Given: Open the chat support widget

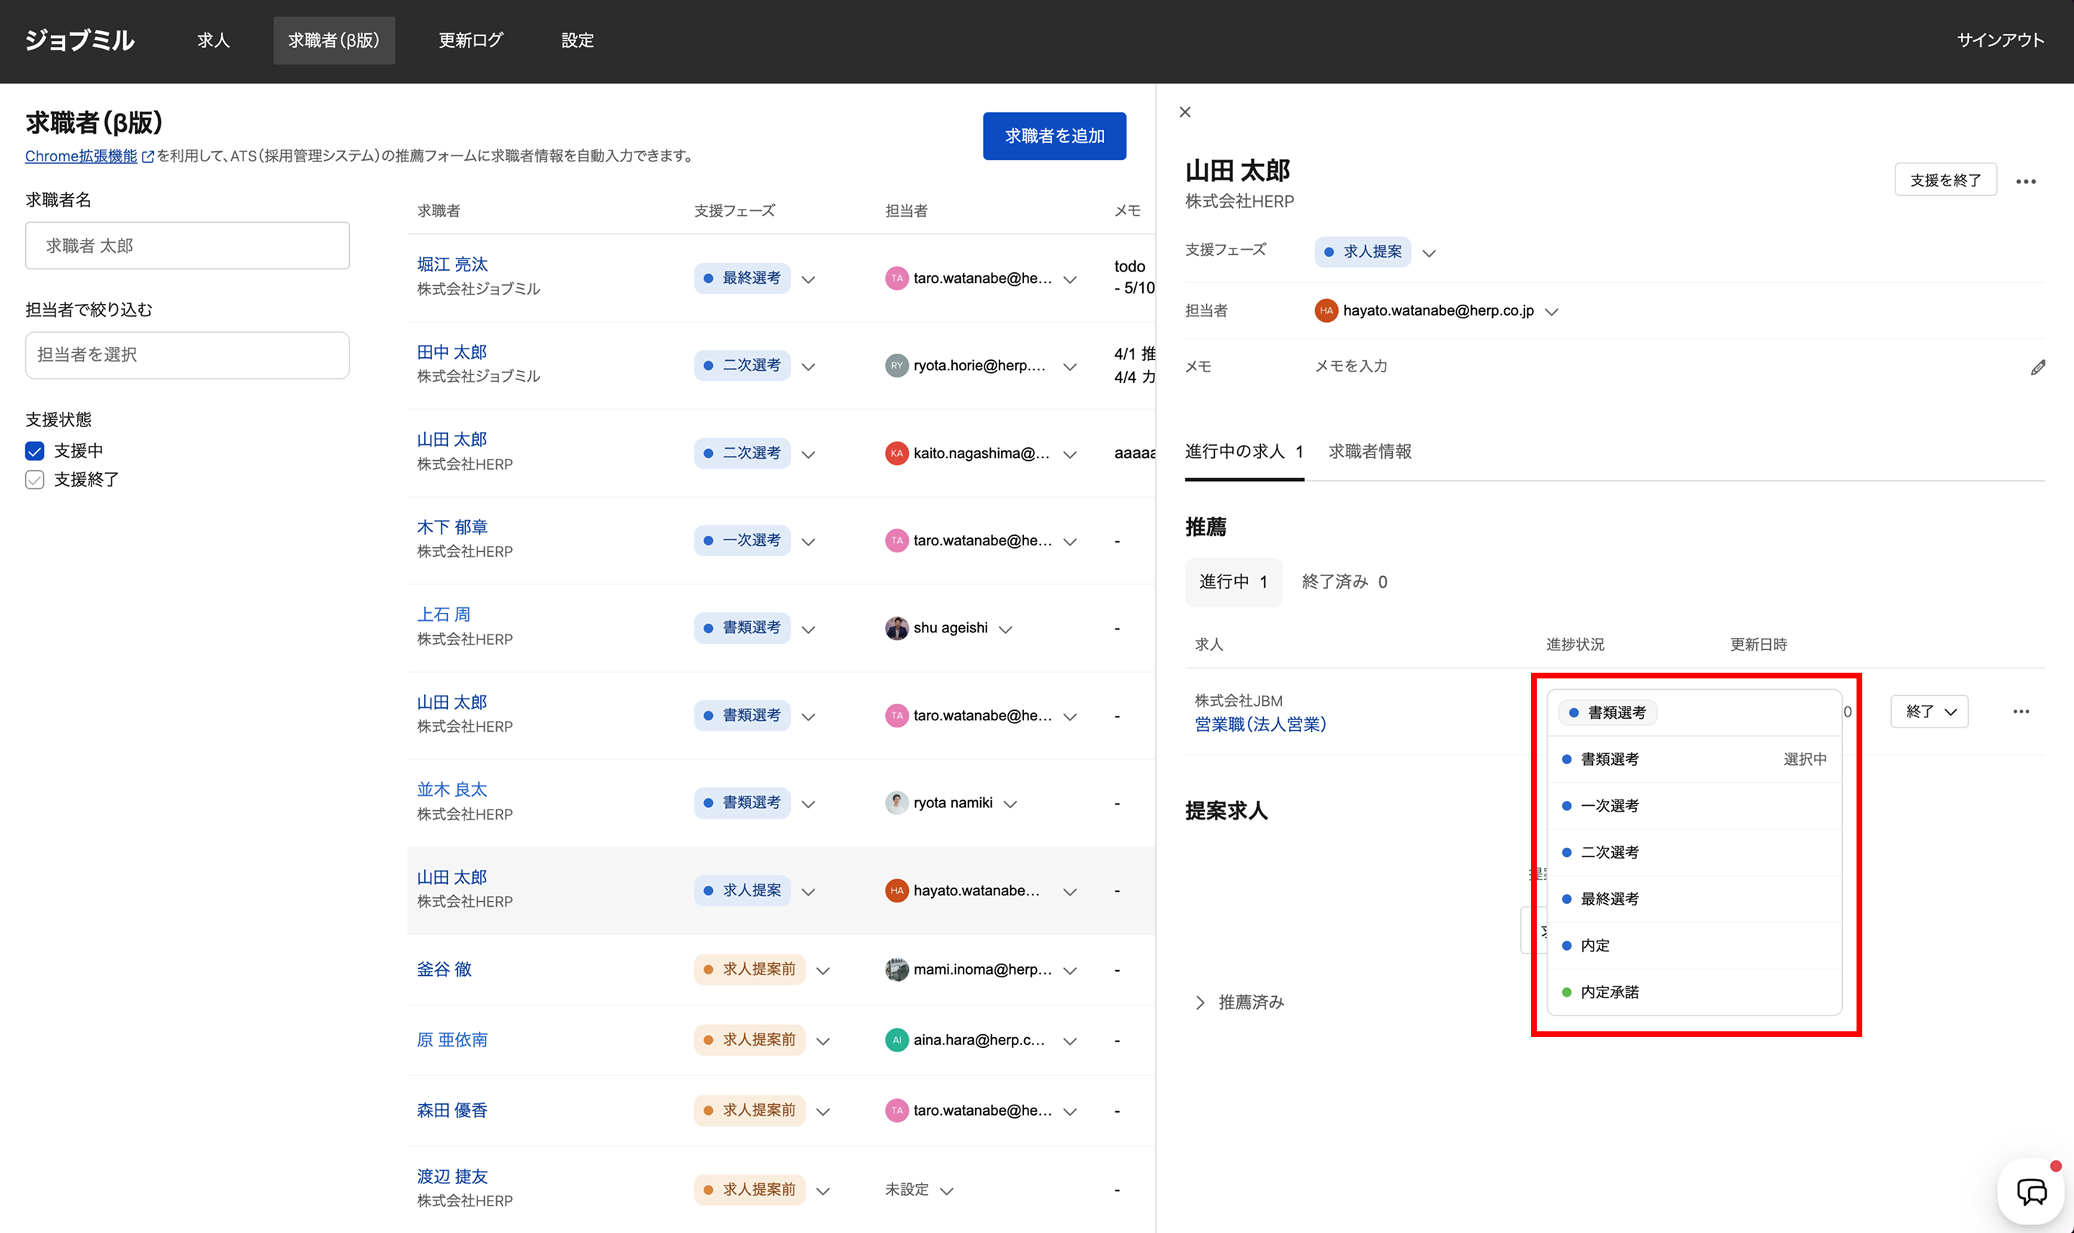Looking at the screenshot, I should click(x=2031, y=1191).
